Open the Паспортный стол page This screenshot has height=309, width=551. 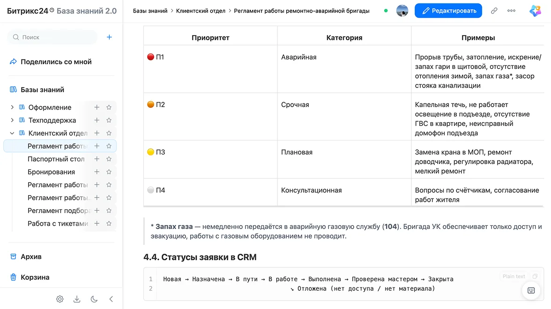point(56,159)
